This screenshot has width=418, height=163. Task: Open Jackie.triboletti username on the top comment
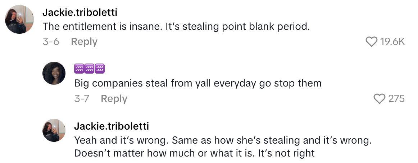(x=80, y=12)
